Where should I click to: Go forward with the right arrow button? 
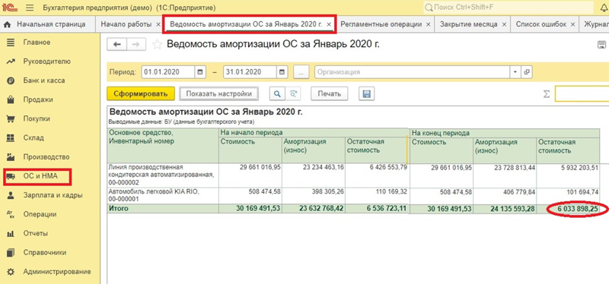tap(136, 45)
